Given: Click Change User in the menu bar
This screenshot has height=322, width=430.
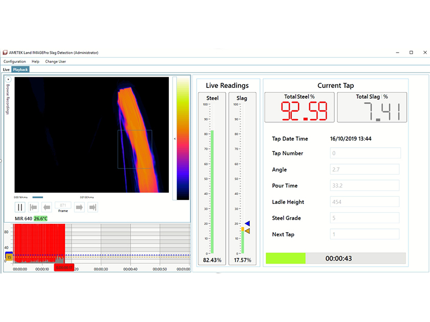Looking at the screenshot, I should tap(55, 61).
